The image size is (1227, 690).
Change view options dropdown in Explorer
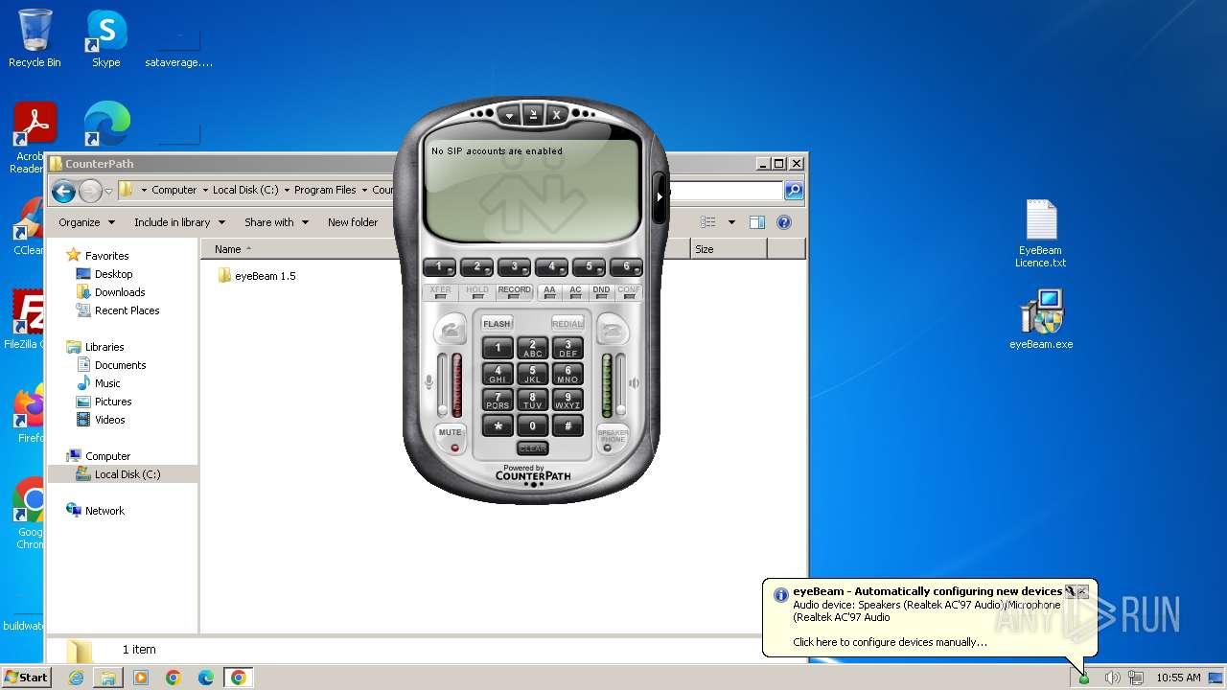731,222
